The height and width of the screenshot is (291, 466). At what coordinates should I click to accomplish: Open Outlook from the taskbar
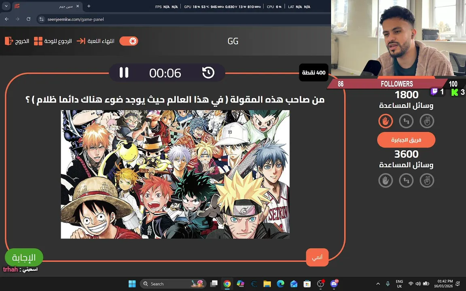(x=294, y=284)
